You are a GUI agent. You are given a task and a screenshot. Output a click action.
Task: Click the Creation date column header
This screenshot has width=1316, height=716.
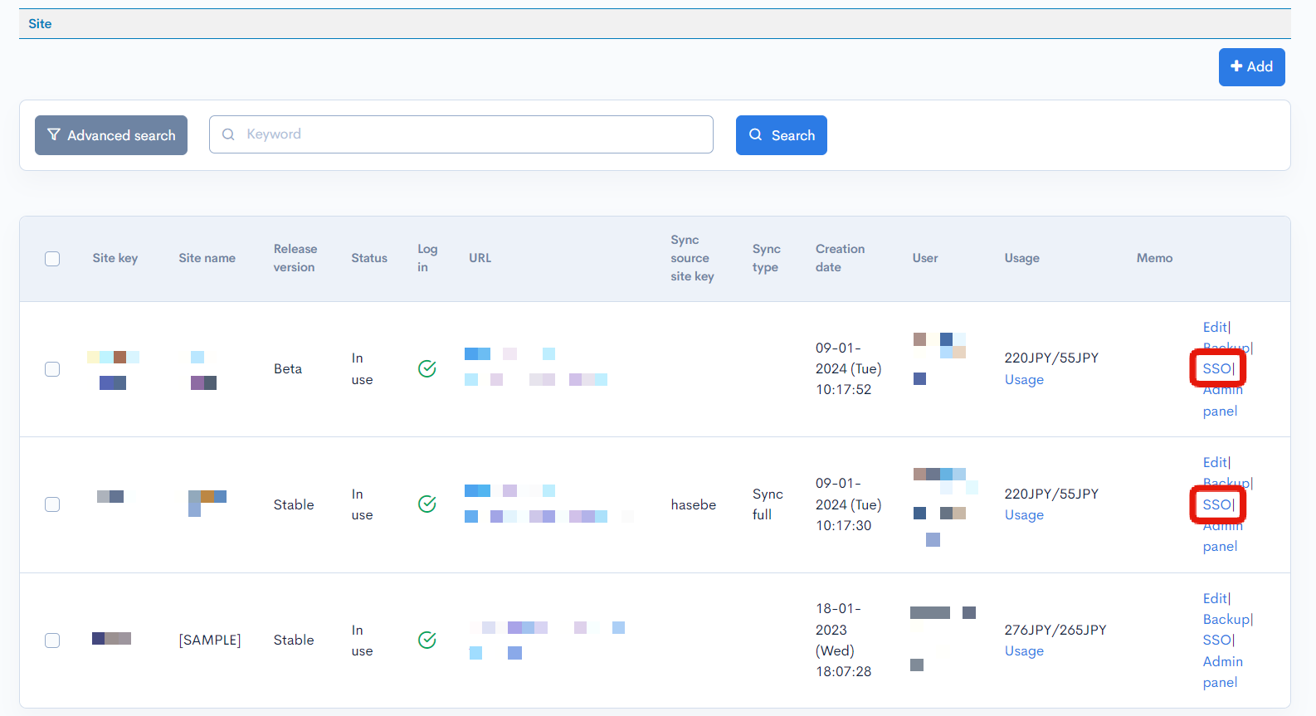click(x=840, y=258)
